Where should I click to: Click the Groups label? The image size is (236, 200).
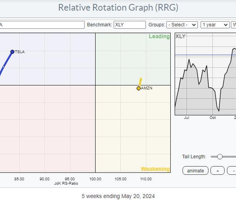(x=157, y=25)
